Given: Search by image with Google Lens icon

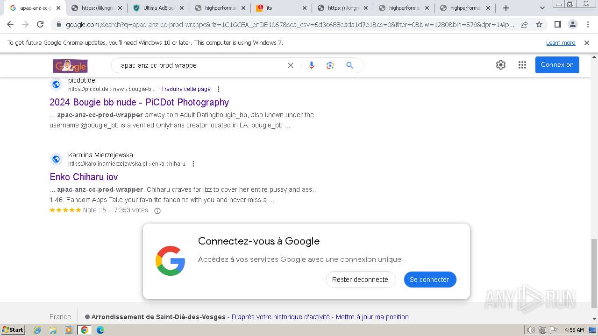Looking at the screenshot, I should point(330,65).
